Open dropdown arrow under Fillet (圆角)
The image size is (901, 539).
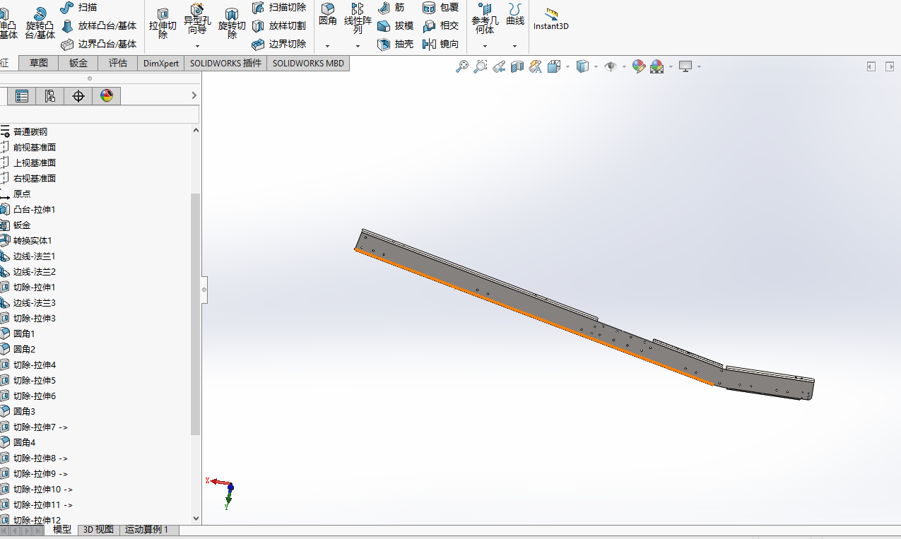point(327,46)
